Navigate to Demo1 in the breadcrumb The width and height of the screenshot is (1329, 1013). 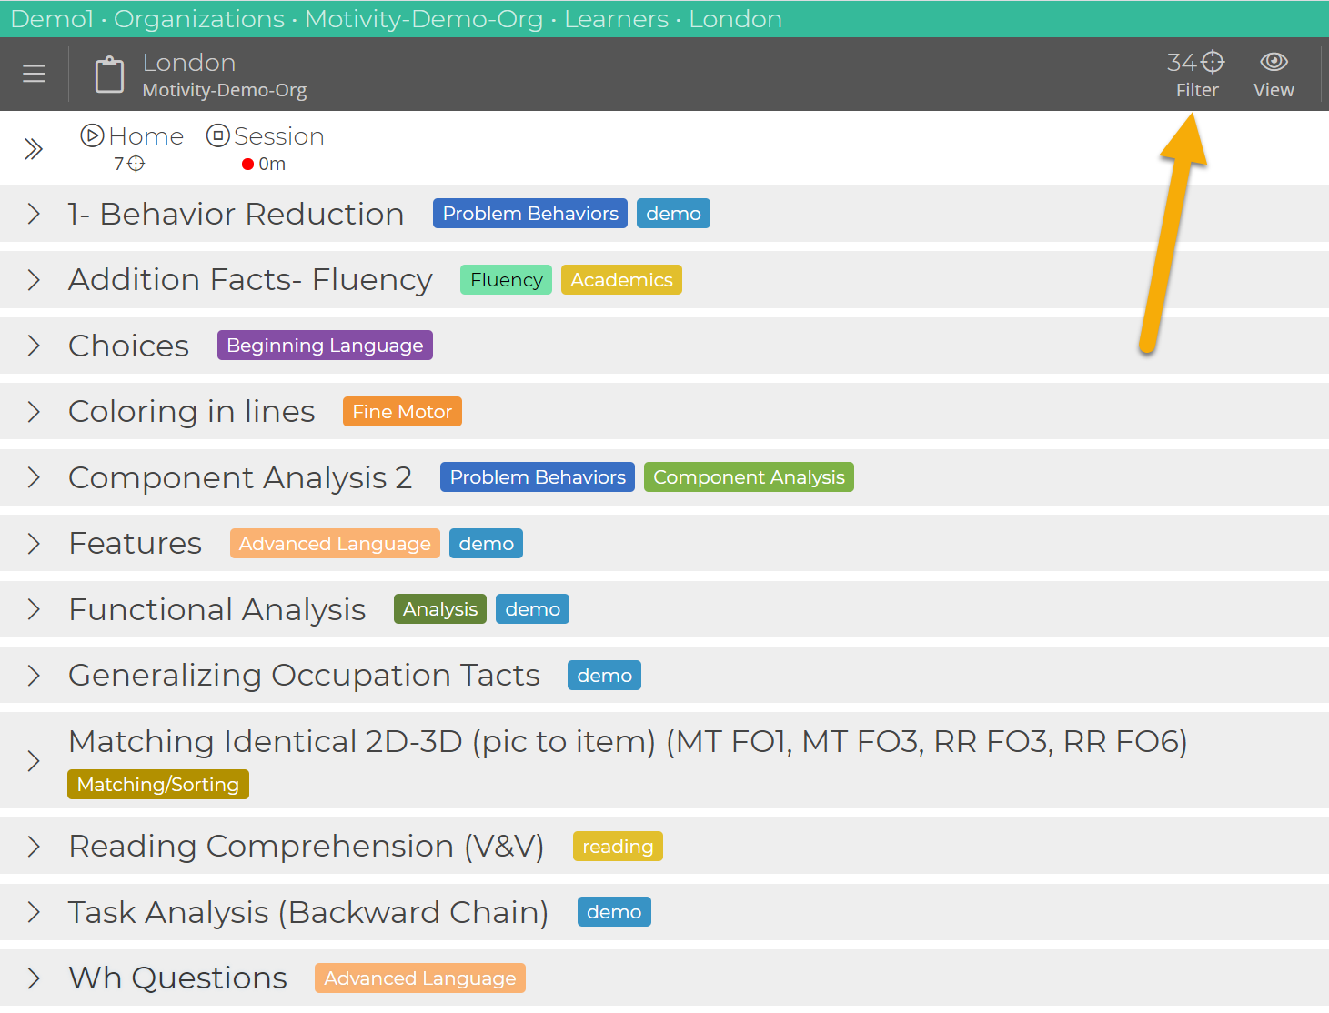click(x=52, y=18)
